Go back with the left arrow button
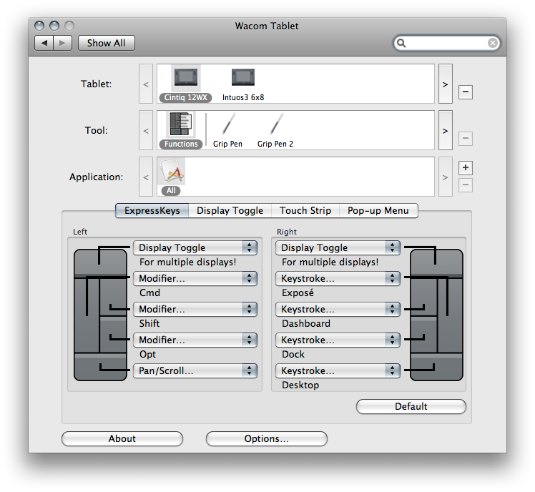Image resolution: width=535 pixels, height=492 pixels. (x=44, y=43)
